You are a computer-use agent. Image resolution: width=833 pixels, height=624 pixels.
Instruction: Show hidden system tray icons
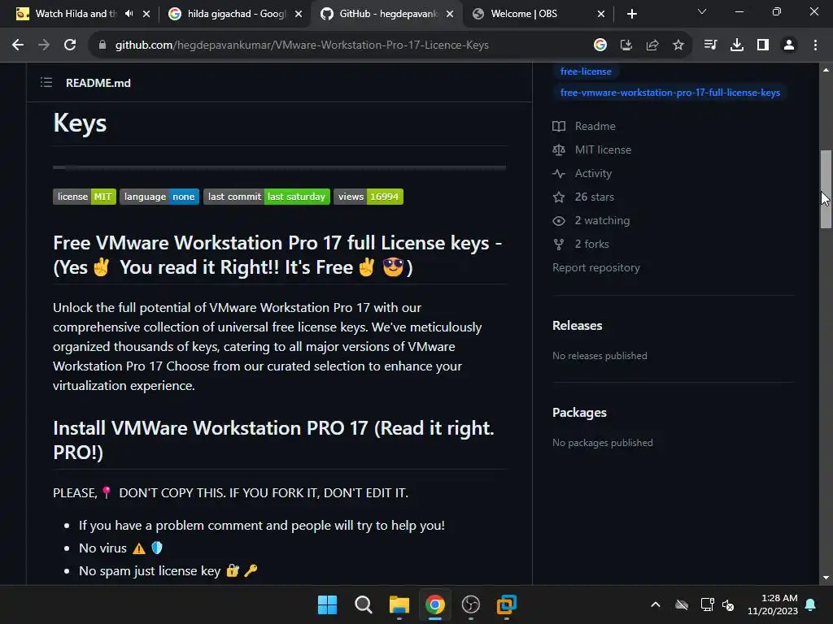pyautogui.click(x=656, y=604)
